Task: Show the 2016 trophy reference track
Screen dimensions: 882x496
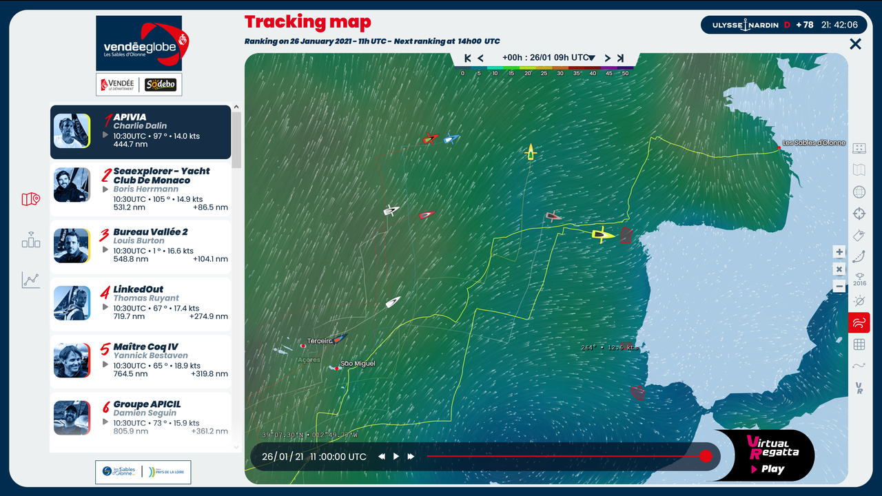Action: tap(859, 278)
